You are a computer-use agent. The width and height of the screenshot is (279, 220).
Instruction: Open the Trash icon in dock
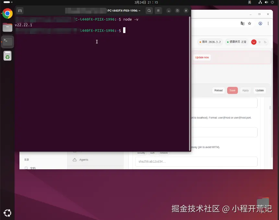click(x=7, y=56)
